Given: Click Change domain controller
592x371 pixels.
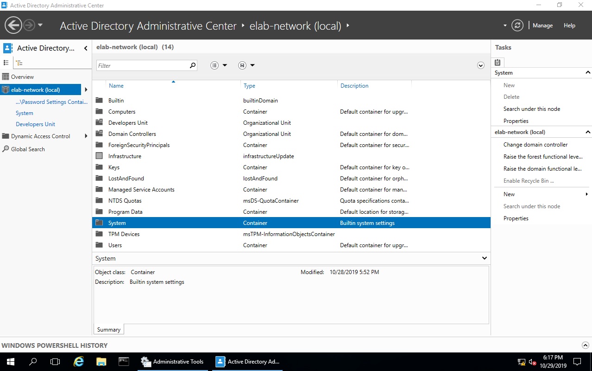Looking at the screenshot, I should [x=535, y=145].
